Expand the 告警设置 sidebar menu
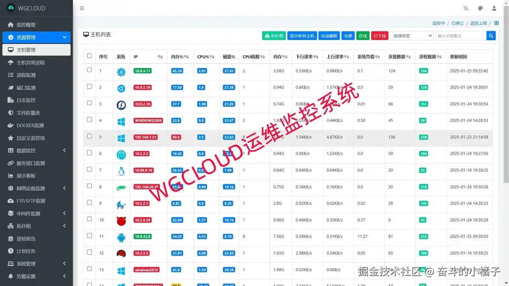Screen dimensions: 509x286 (36, 276)
